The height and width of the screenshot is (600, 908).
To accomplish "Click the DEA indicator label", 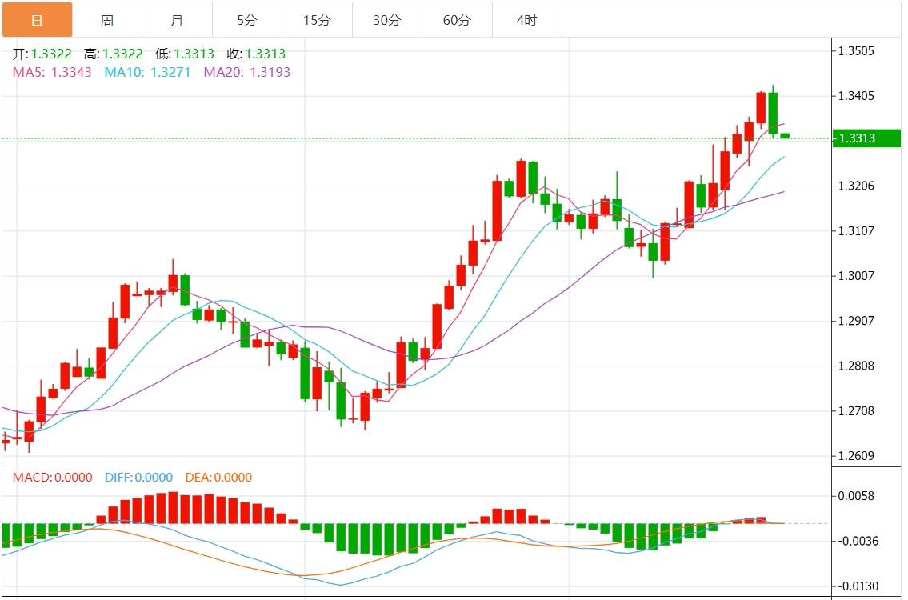I will pyautogui.click(x=218, y=478).
